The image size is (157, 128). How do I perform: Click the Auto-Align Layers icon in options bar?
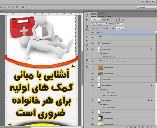(x=23, y=7)
